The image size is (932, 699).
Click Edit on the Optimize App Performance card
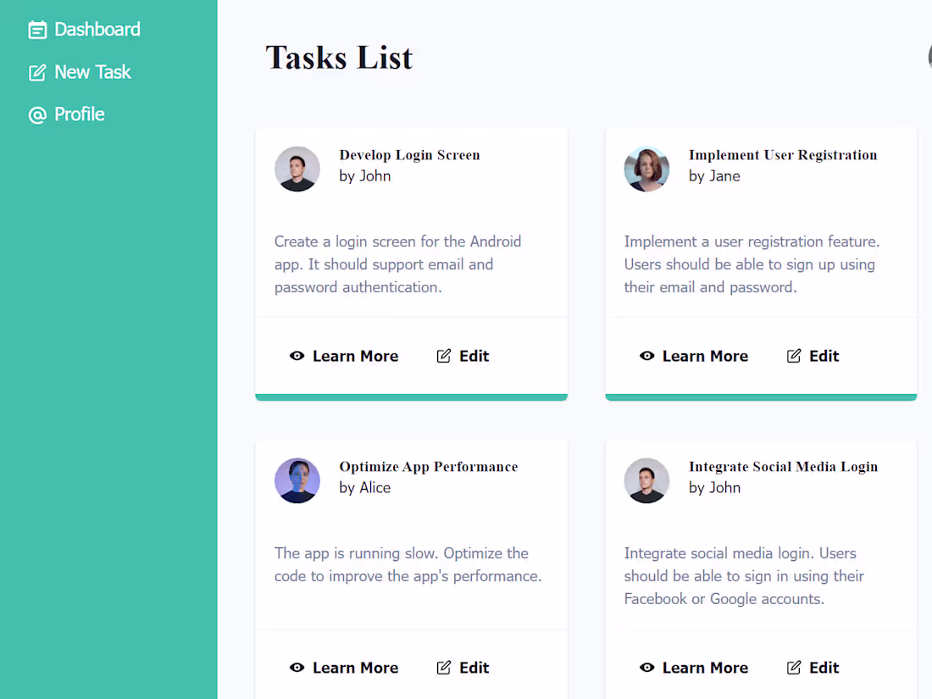[463, 668]
